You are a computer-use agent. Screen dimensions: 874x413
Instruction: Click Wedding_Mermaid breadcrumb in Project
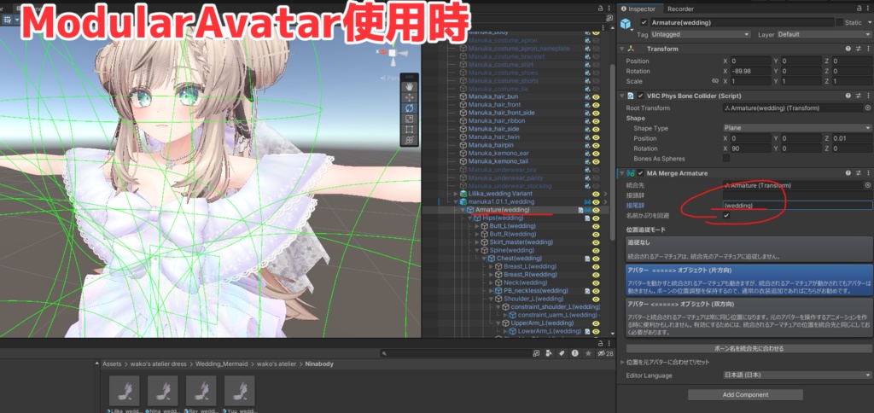tap(222, 364)
